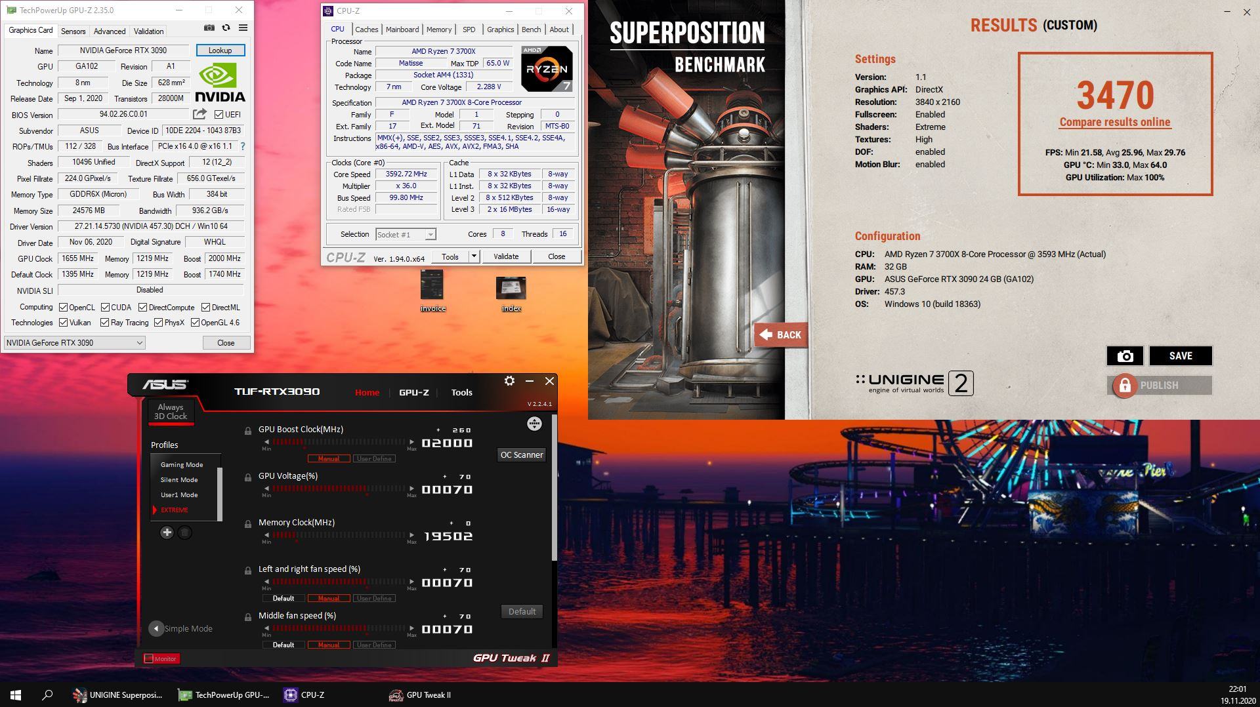
Task: Click the BACK button in Superposition
Action: 780,334
